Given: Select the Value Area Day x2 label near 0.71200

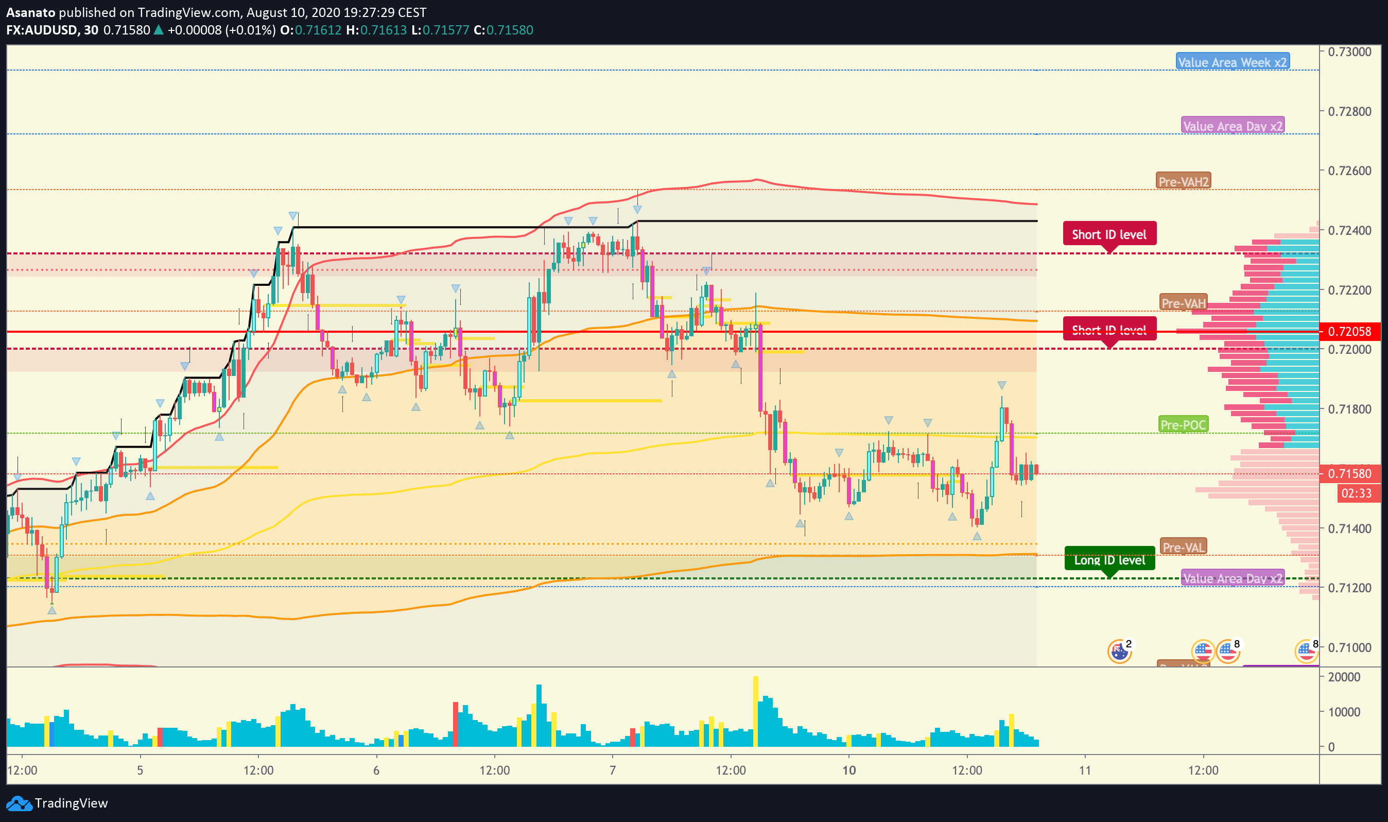Looking at the screenshot, I should click(x=1233, y=578).
